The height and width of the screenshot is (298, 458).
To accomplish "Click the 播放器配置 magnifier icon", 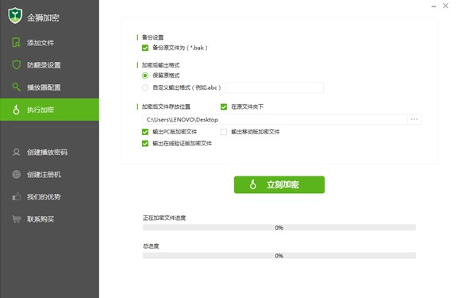I will coord(17,87).
